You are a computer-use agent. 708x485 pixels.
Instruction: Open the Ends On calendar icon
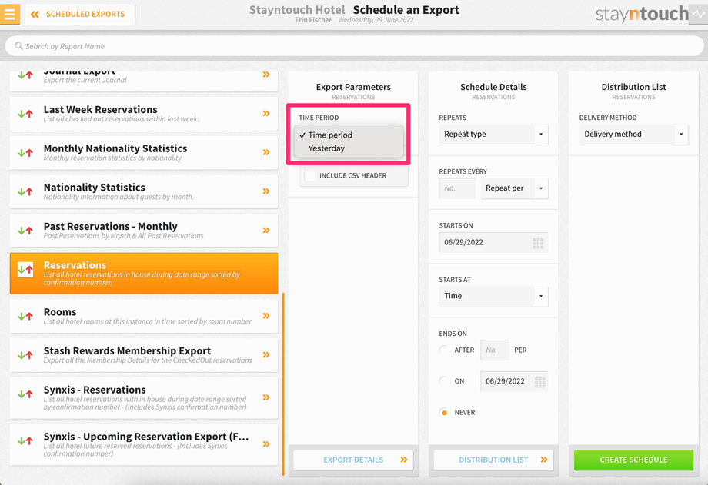point(540,382)
